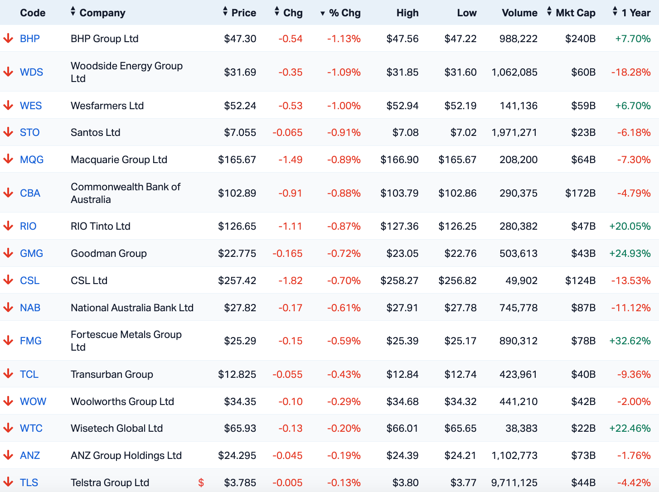The image size is (659, 492).
Task: Open the WDS stock code link
Action: (x=31, y=72)
